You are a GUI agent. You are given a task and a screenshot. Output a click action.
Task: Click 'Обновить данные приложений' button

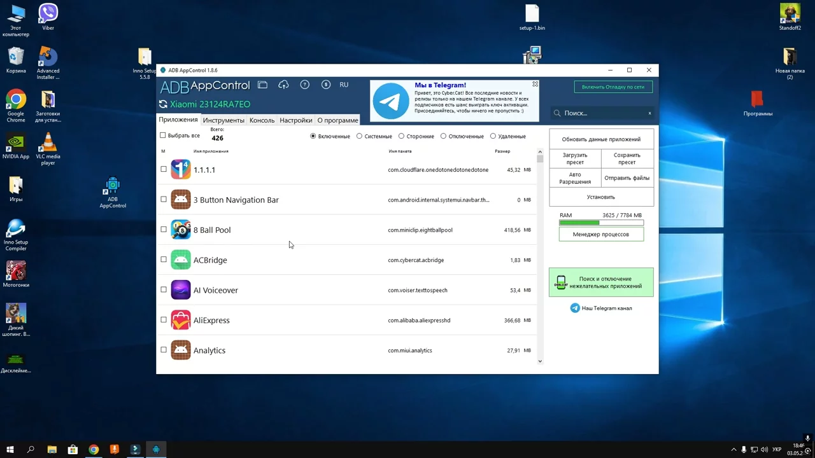tap(601, 139)
